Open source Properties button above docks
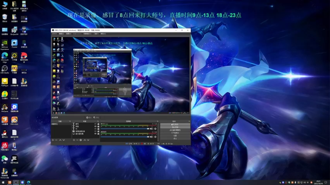 (89, 118)
